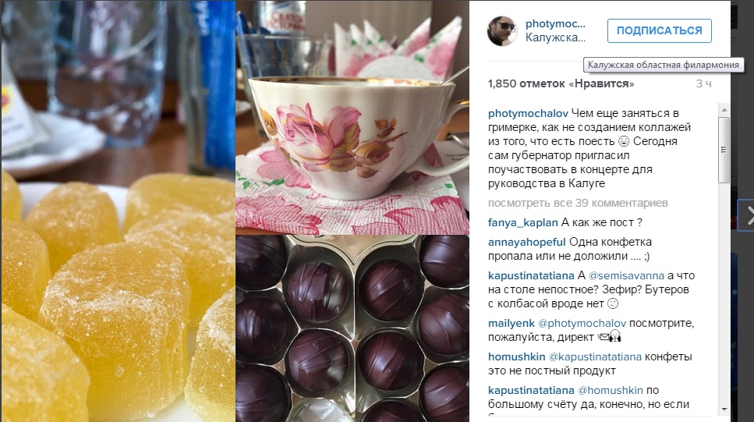Open fanya_kaplan commenter profile
Viewport: 754px width, 422px height.
(522, 223)
